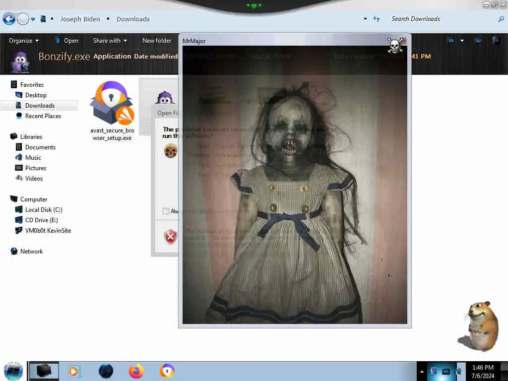Select Downloads in the address path
Viewport: 508px width, 381px height.
click(133, 19)
